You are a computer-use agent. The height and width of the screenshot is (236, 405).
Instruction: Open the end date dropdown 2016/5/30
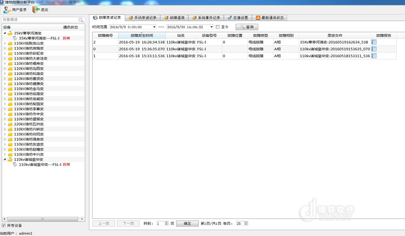click(212, 27)
